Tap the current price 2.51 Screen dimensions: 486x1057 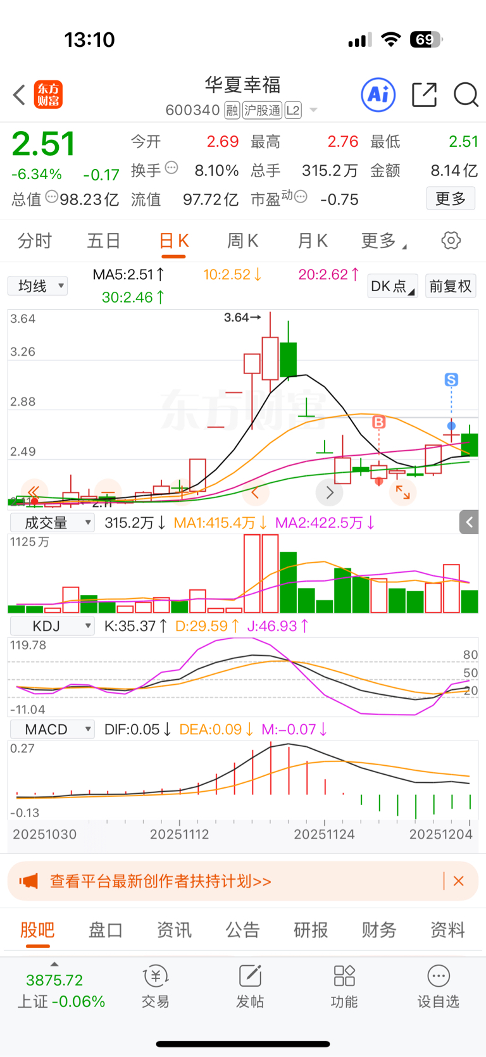click(44, 144)
